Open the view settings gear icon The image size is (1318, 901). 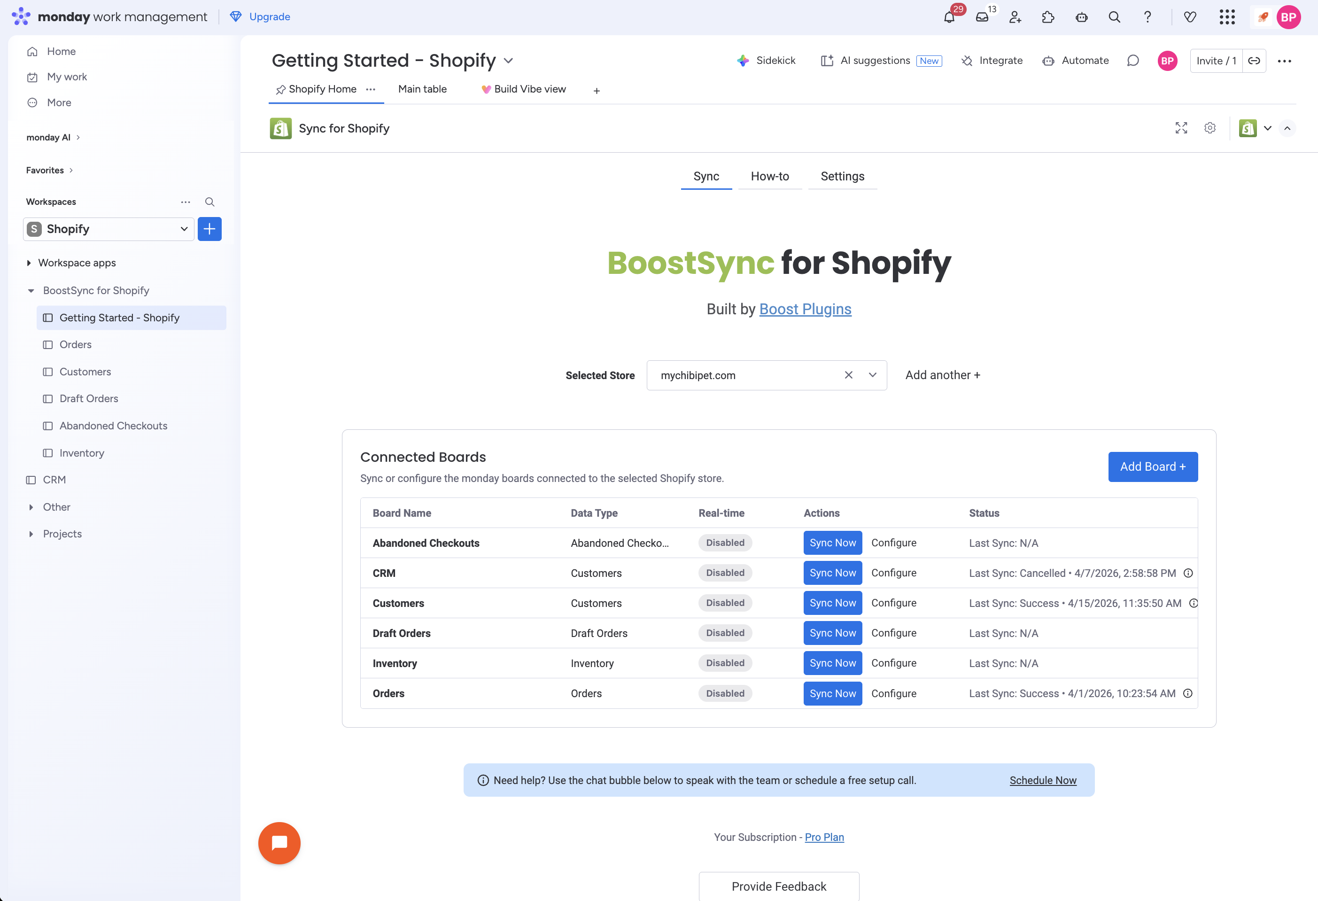point(1209,128)
